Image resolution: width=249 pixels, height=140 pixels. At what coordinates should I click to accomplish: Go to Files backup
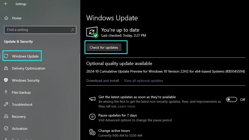click(21, 92)
